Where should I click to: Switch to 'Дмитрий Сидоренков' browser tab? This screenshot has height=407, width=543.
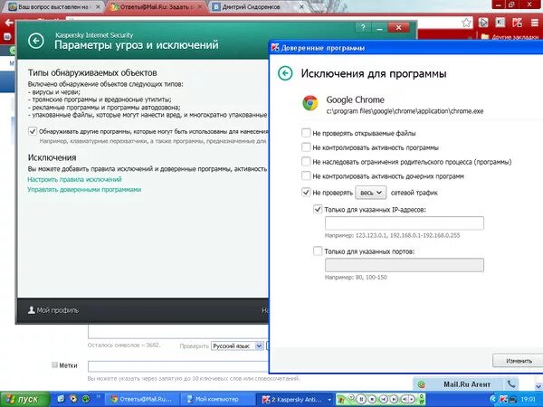255,6
